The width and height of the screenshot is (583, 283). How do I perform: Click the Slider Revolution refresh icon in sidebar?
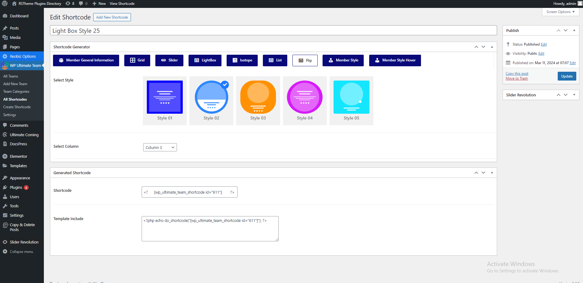pyautogui.click(x=5, y=242)
